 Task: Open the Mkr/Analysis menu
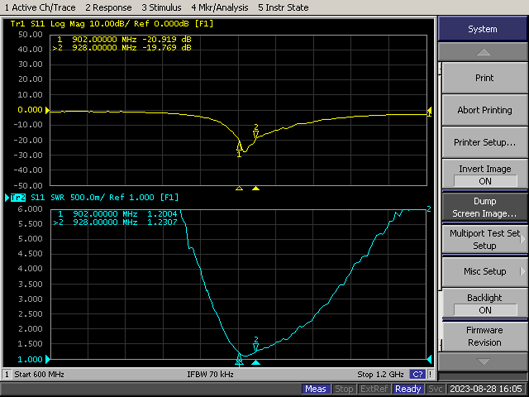pyautogui.click(x=220, y=7)
